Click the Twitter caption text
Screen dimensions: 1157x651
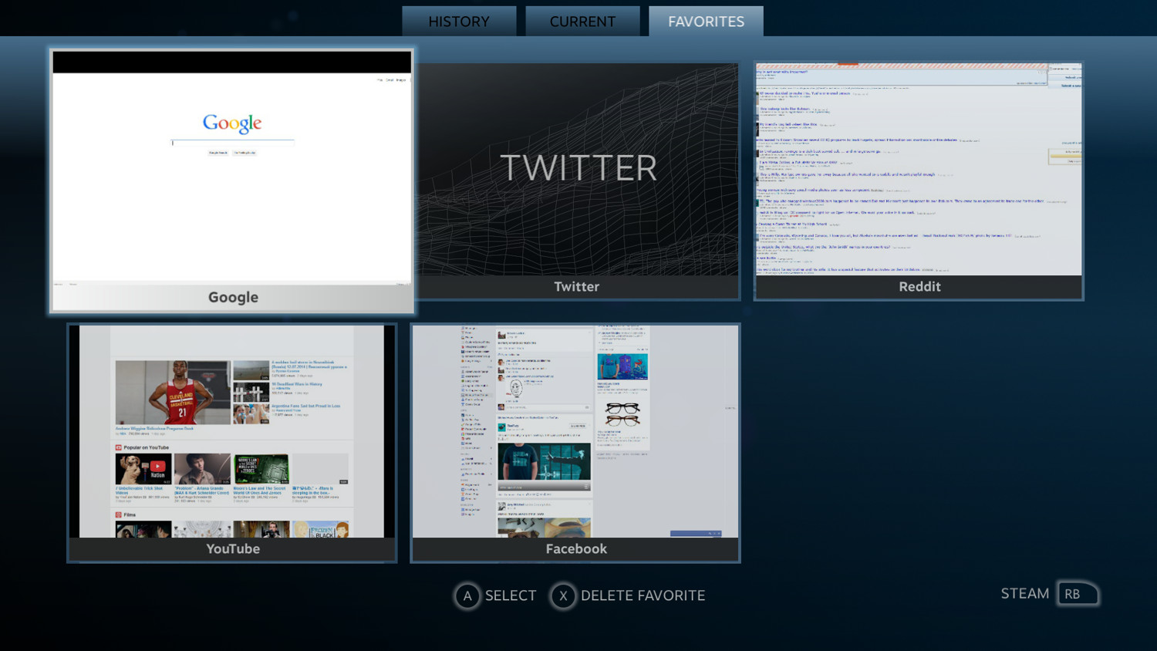pyautogui.click(x=576, y=286)
